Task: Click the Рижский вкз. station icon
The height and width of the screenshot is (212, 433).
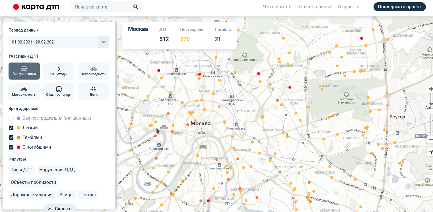Action: click(x=213, y=72)
